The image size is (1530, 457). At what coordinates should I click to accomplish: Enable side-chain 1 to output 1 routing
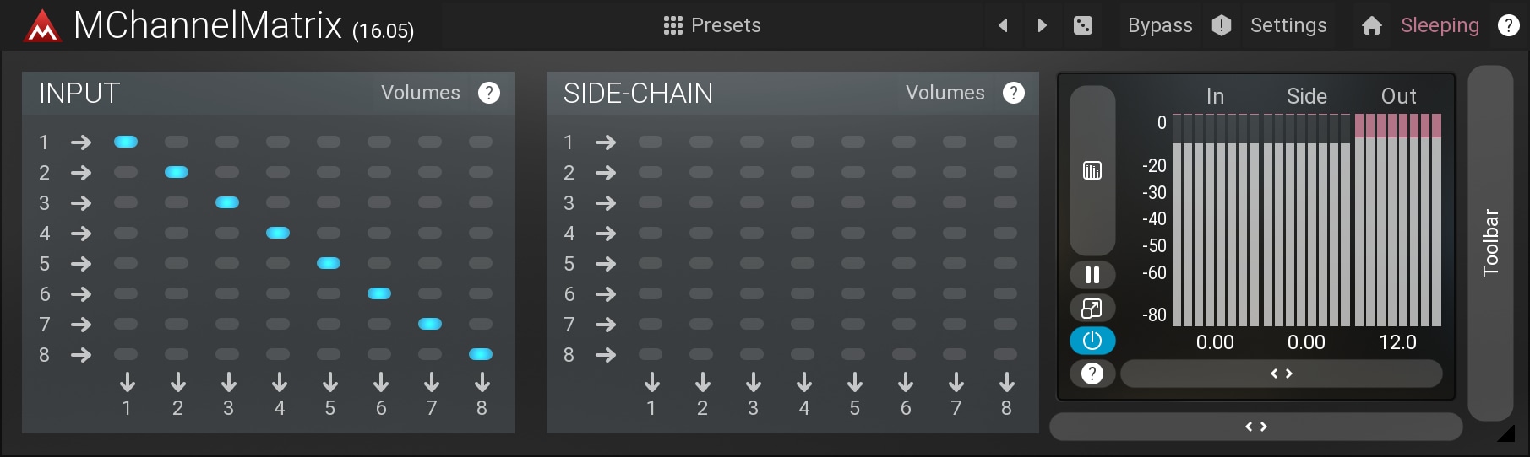pos(651,142)
